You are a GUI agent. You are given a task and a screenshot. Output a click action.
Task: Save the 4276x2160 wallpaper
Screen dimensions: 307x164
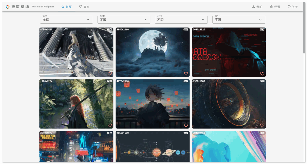click(x=186, y=81)
